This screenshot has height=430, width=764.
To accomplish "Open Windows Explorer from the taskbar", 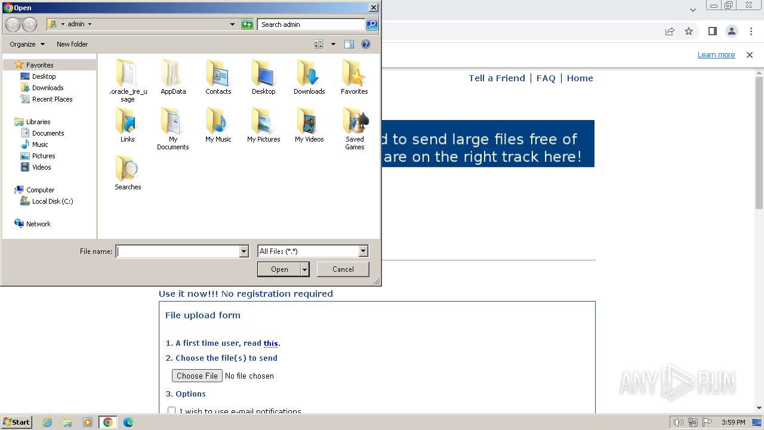I will [67, 422].
